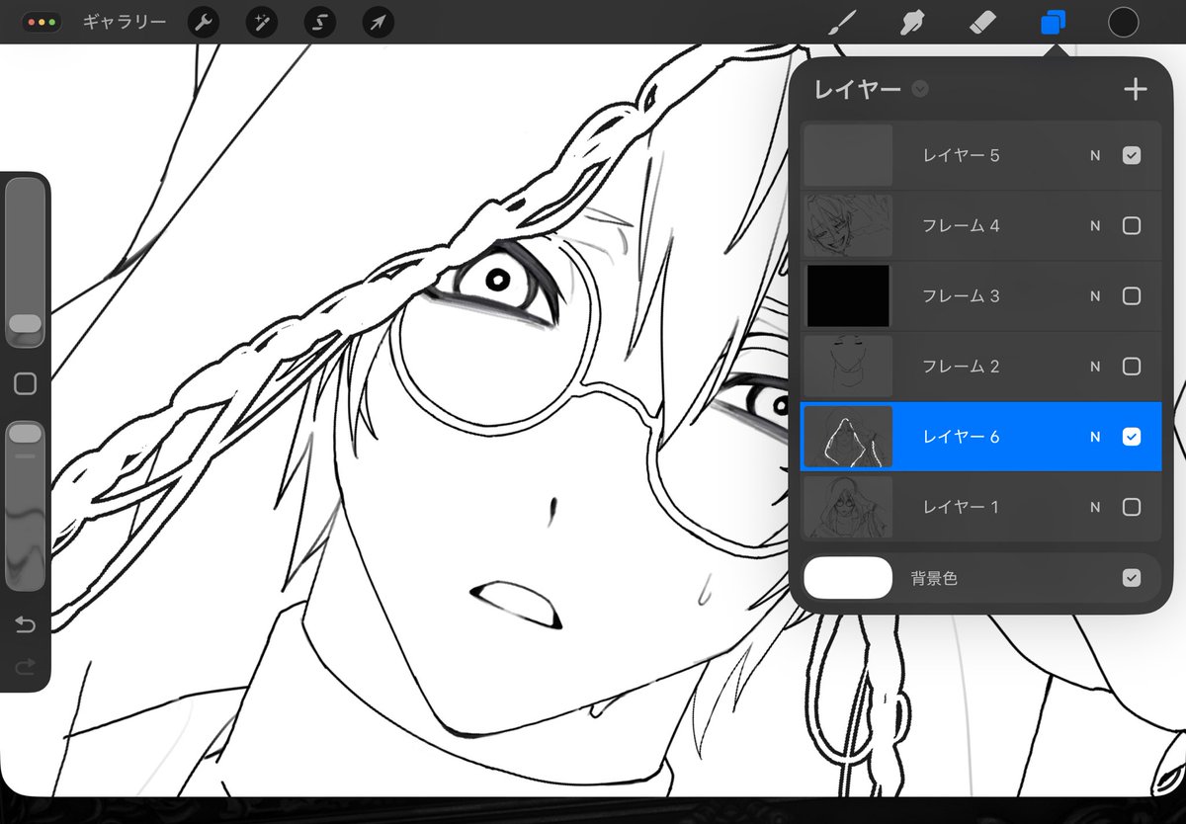Hide レイヤー 5 via its checkbox
This screenshot has width=1186, height=824.
point(1132,155)
